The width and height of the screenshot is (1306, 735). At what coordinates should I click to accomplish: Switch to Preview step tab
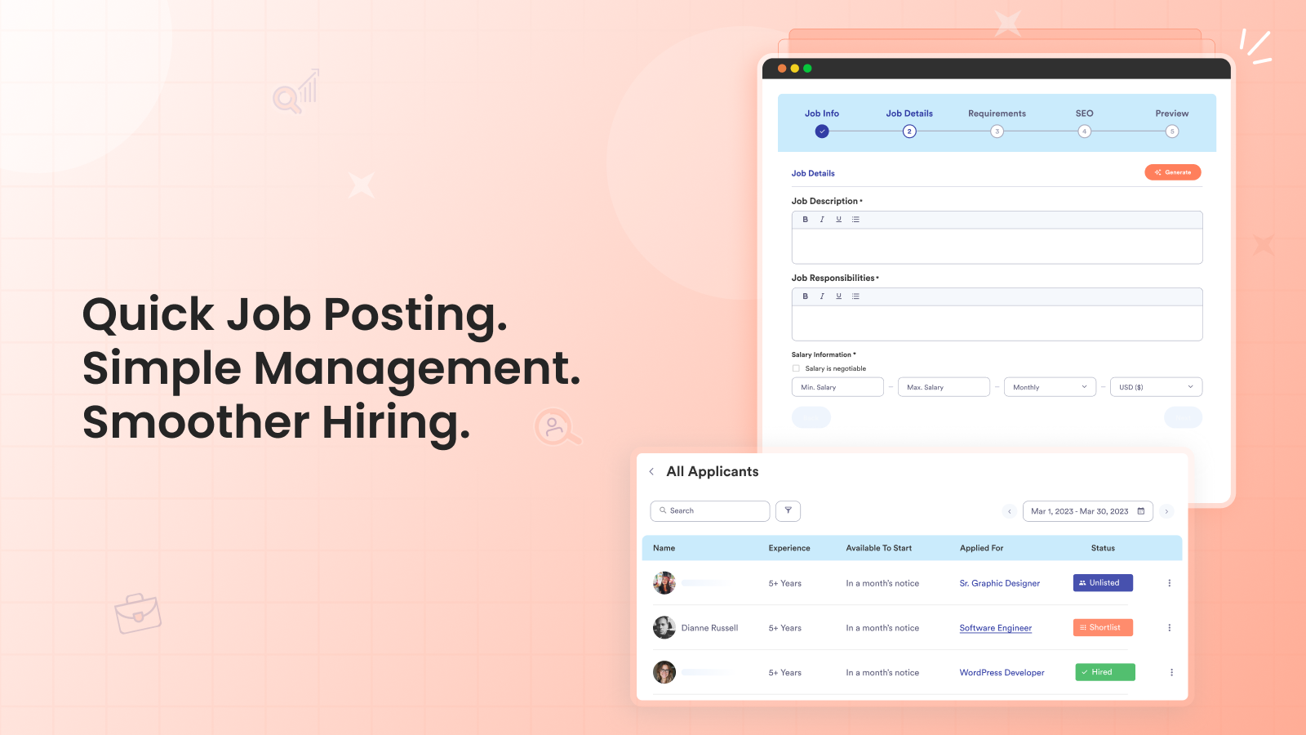[1172, 114]
